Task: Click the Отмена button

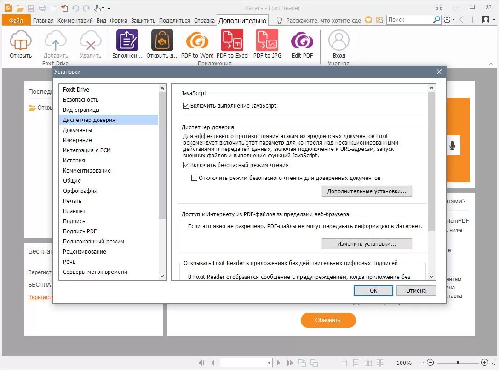Action: click(416, 291)
